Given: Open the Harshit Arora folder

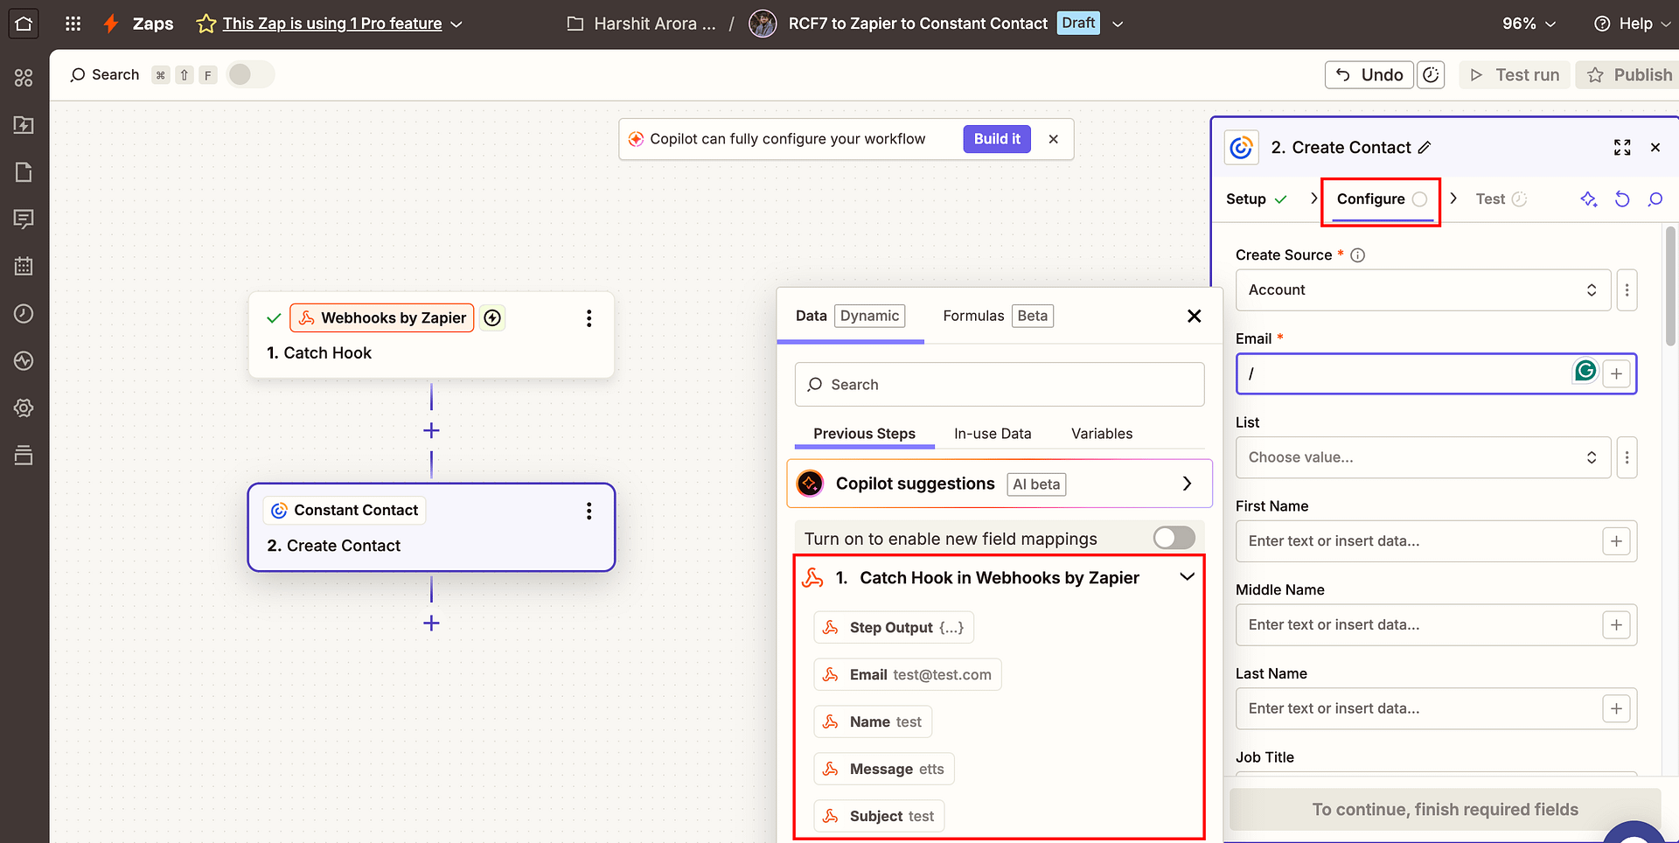Looking at the screenshot, I should [641, 24].
